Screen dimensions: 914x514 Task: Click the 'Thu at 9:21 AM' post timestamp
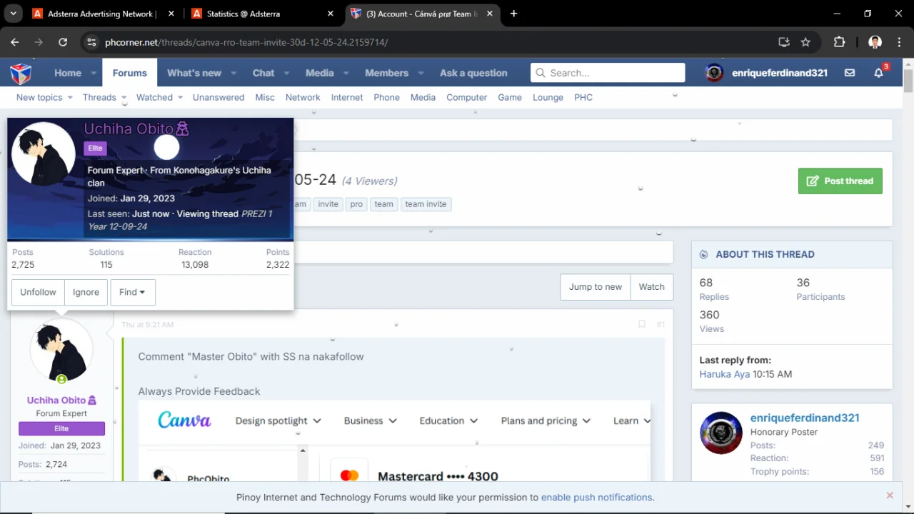[147, 324]
